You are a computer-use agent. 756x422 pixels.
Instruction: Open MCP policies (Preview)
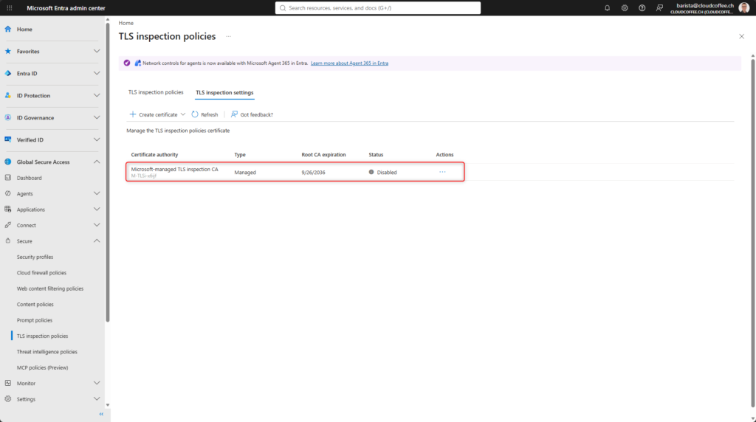click(42, 367)
